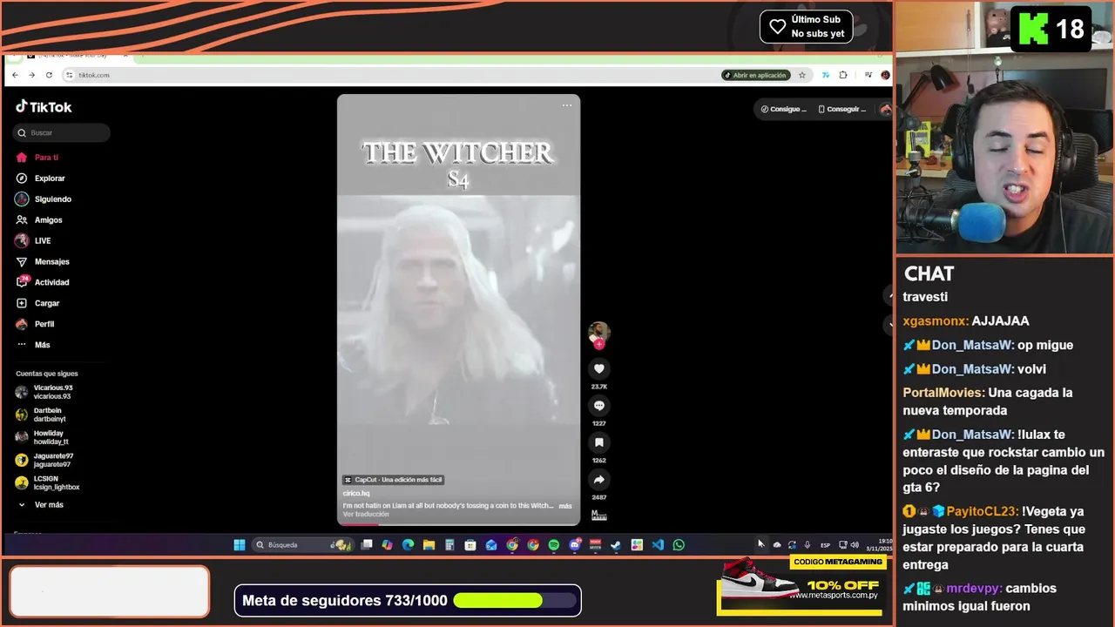This screenshot has height=627, width=1115.
Task: Bookmark the page with star icon
Action: (802, 75)
